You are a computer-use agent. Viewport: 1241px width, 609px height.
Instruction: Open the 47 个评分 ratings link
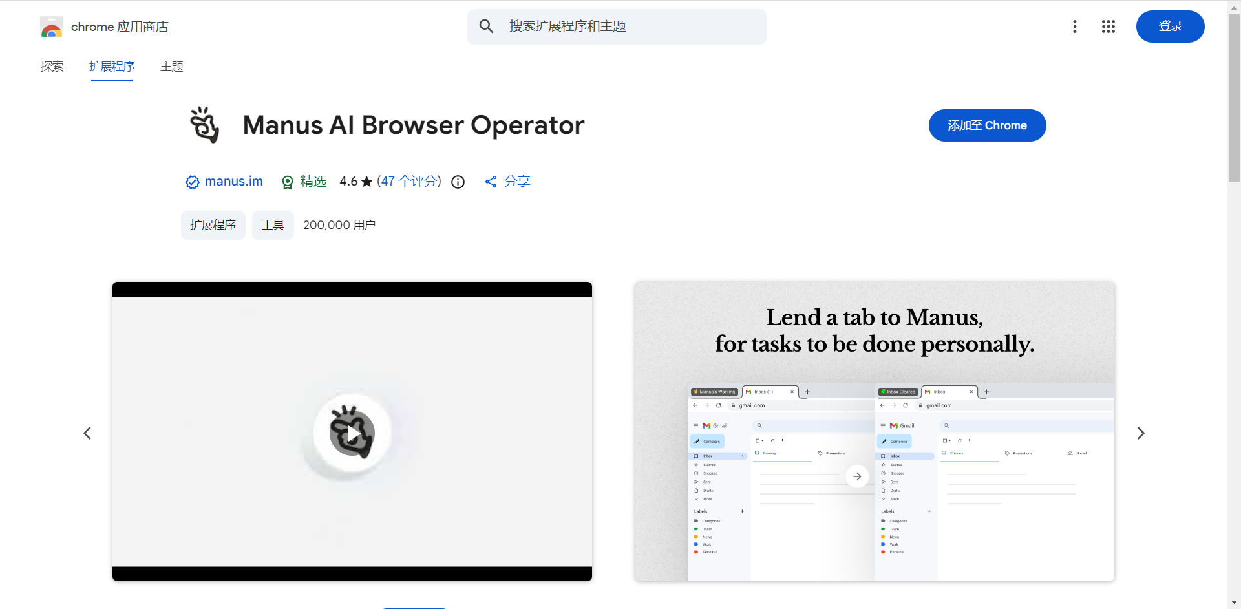click(409, 182)
